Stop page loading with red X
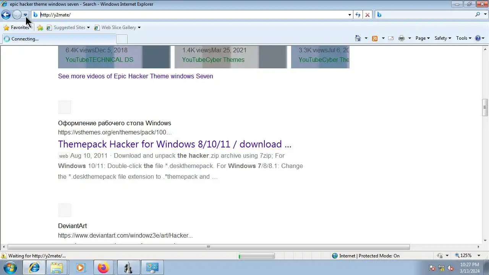This screenshot has height=275, width=489. coord(368,15)
